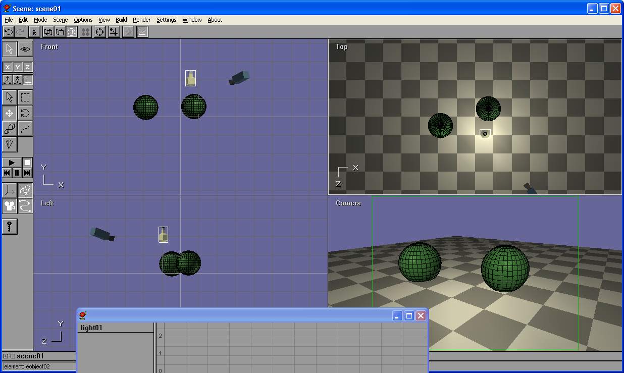Click the four-circles toolbar icon

click(86, 32)
